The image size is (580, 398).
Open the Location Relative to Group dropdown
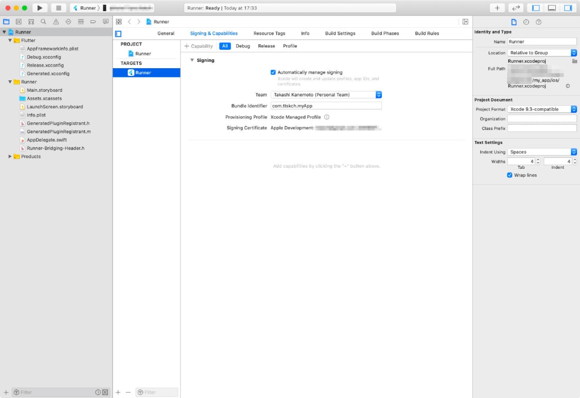coord(542,53)
